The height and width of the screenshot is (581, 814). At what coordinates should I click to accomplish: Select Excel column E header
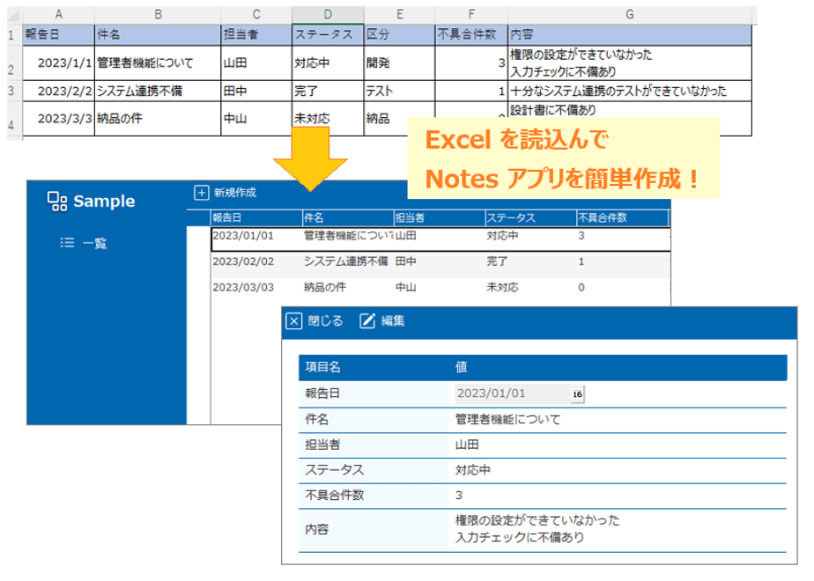pyautogui.click(x=399, y=14)
